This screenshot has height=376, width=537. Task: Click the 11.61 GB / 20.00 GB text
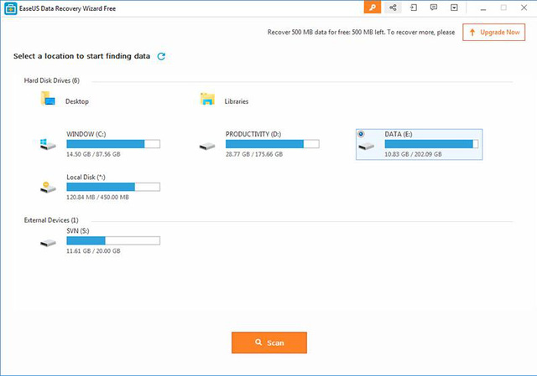point(93,251)
